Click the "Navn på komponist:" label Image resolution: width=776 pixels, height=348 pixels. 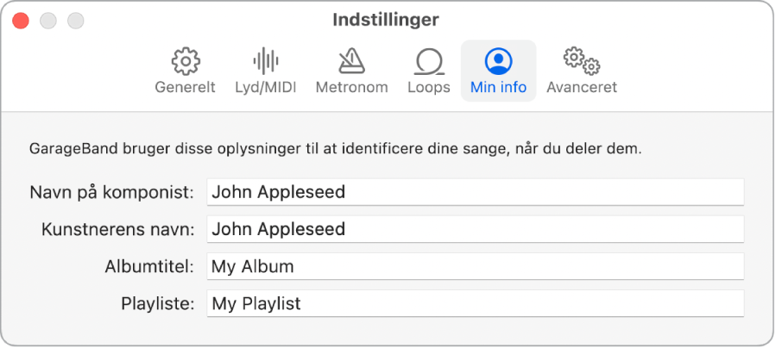tap(112, 192)
